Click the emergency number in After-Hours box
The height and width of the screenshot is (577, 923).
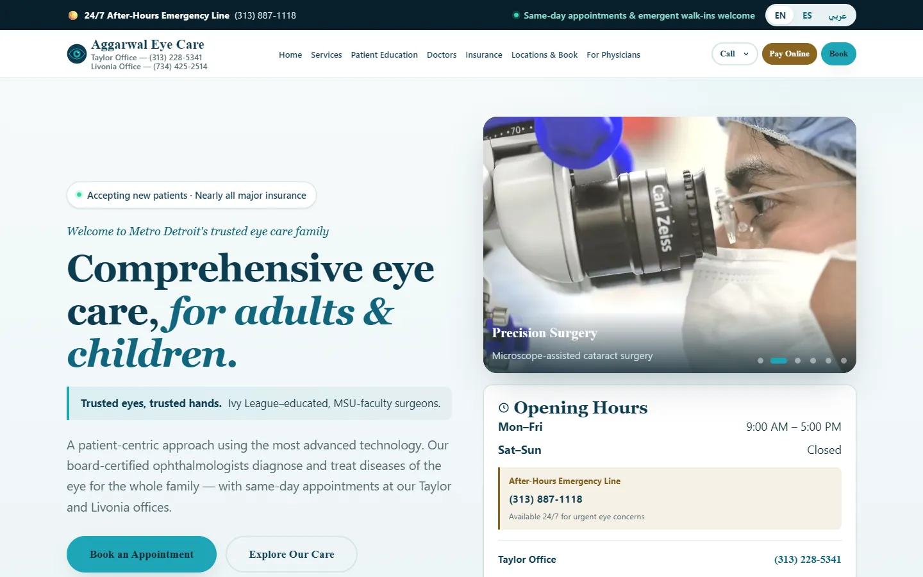point(545,499)
